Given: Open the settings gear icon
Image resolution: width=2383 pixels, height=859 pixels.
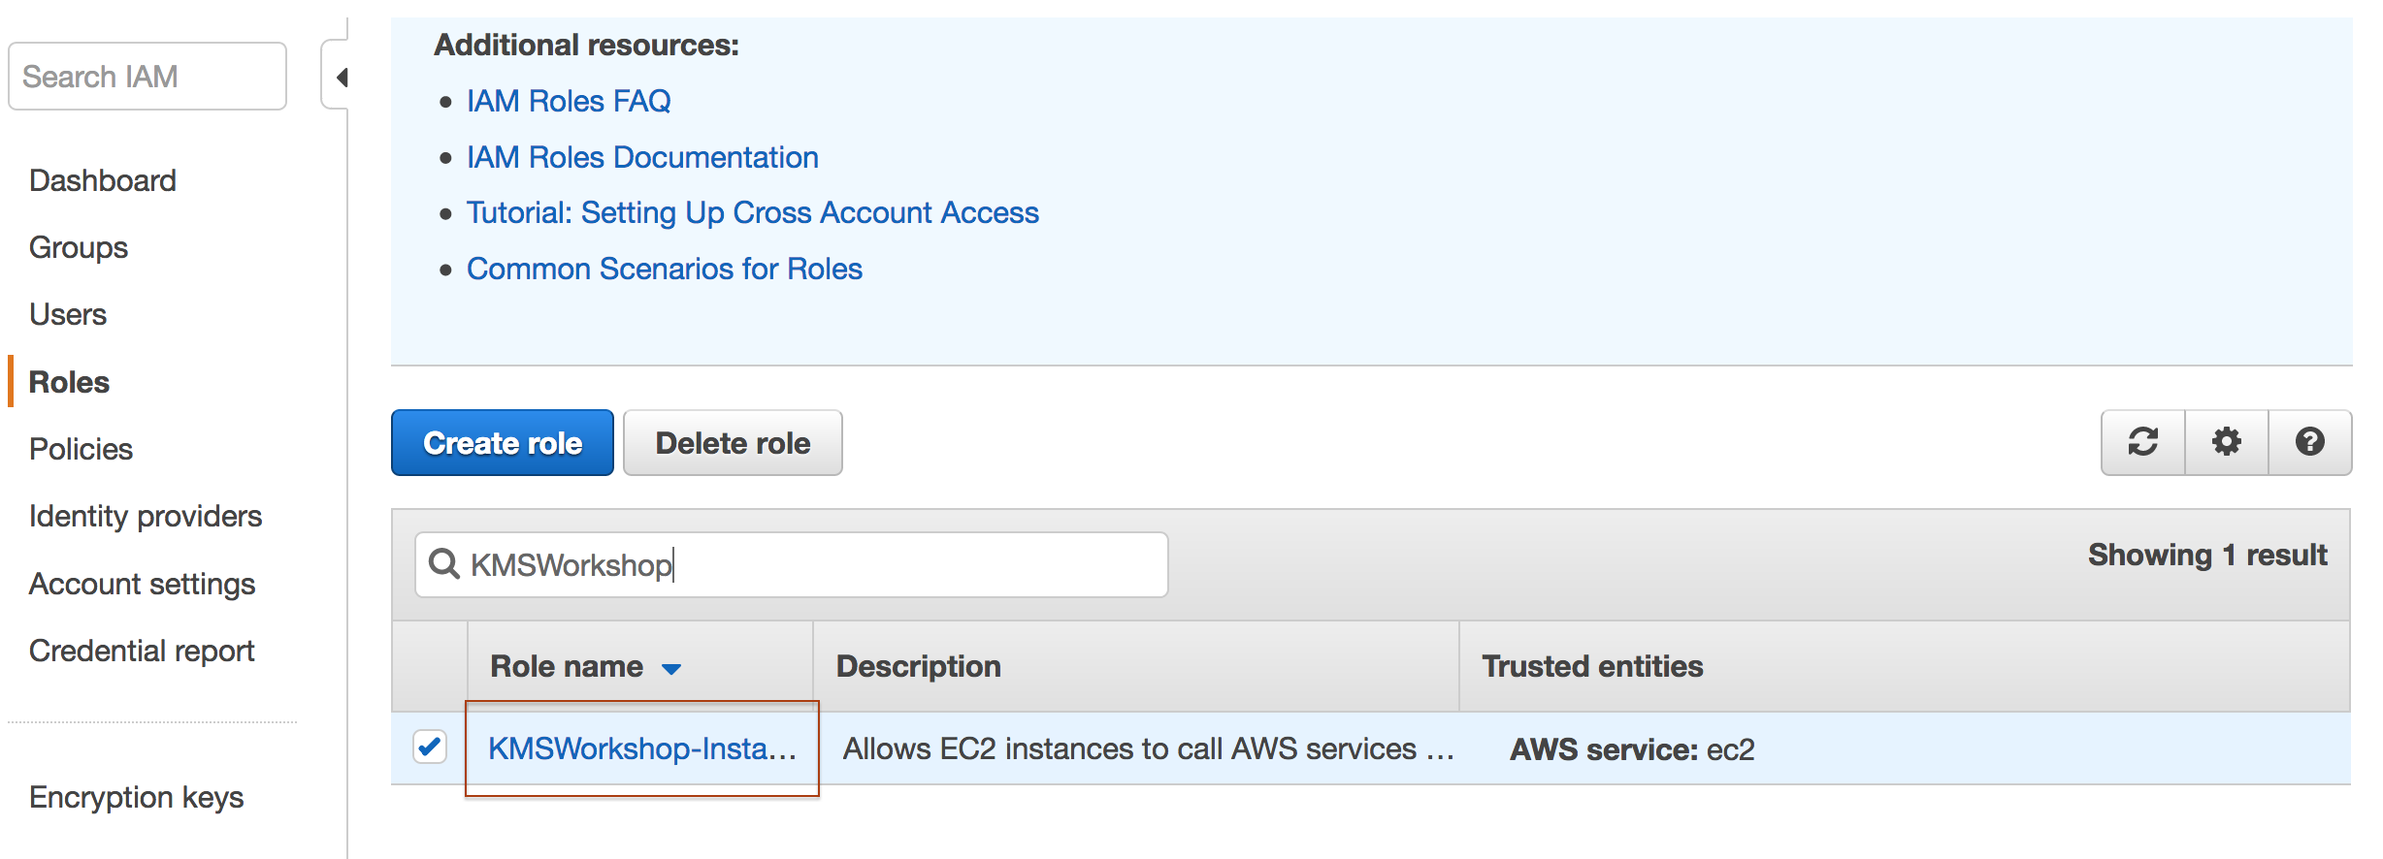Looking at the screenshot, I should click(2226, 442).
